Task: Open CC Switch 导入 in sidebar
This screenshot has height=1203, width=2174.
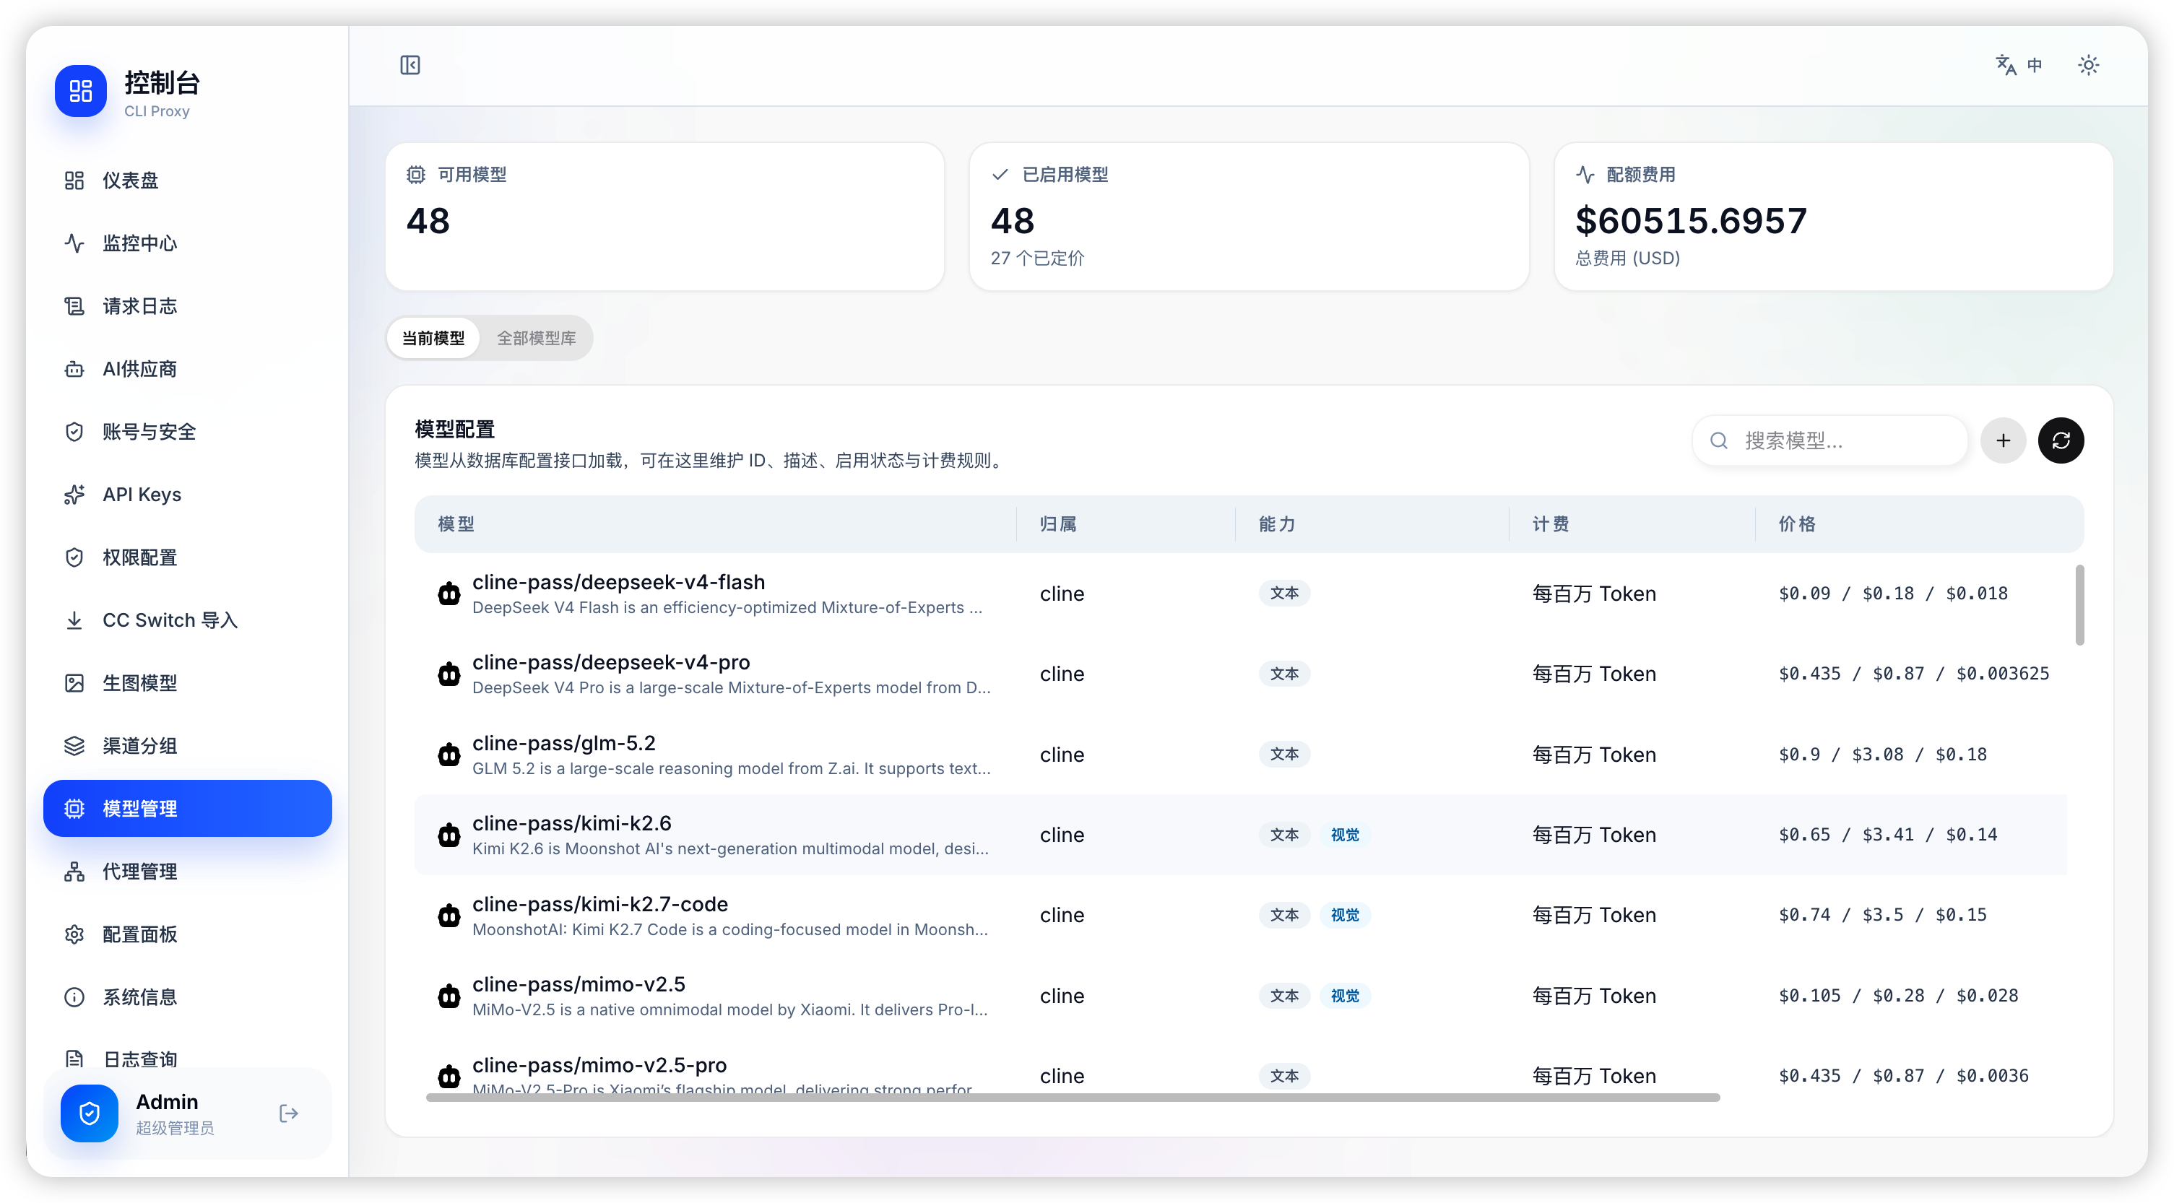Action: coord(187,620)
